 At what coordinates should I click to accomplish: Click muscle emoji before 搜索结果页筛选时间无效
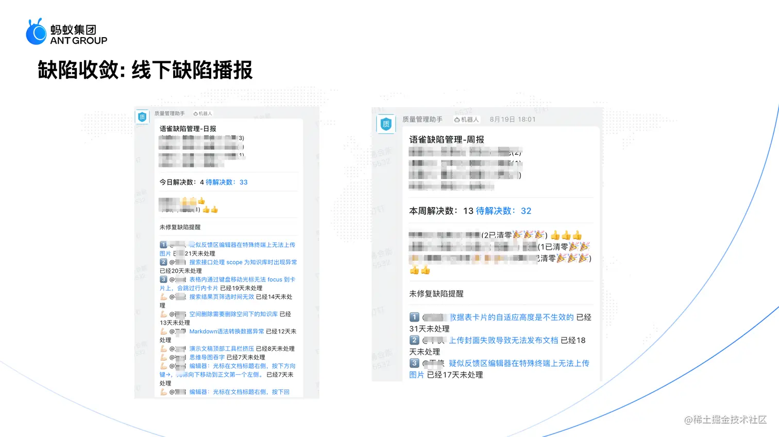point(163,297)
